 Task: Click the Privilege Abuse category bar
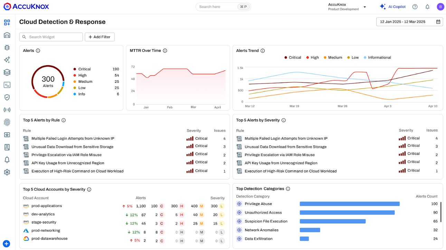(x=350, y=204)
